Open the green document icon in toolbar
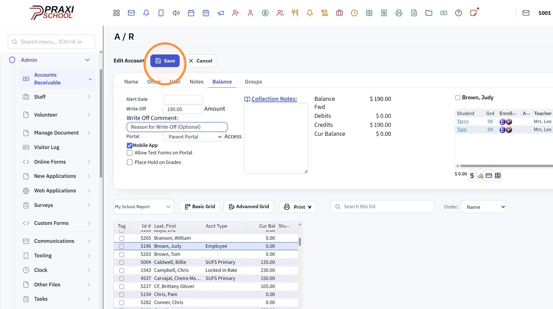This screenshot has width=553, height=309. click(x=414, y=13)
